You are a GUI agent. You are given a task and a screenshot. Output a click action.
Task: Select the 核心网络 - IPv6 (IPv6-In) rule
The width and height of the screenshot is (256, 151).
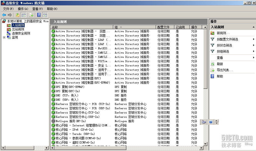pos(75,130)
